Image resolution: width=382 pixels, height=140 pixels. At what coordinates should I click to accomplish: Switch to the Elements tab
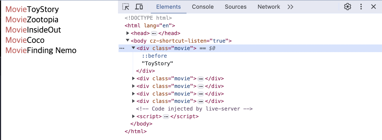click(169, 7)
